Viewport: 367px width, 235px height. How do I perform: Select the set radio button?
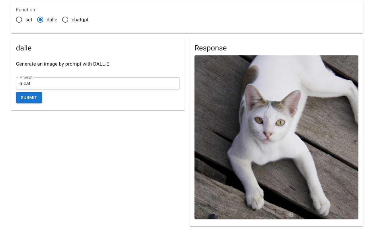(19, 20)
